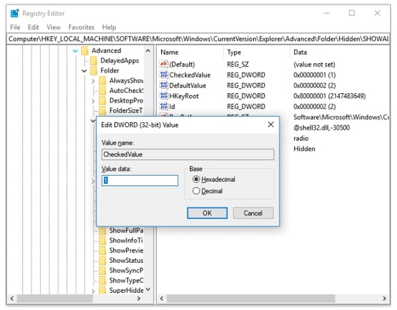The image size is (397, 310).
Task: Click the 'radio' data entry
Action: click(301, 138)
